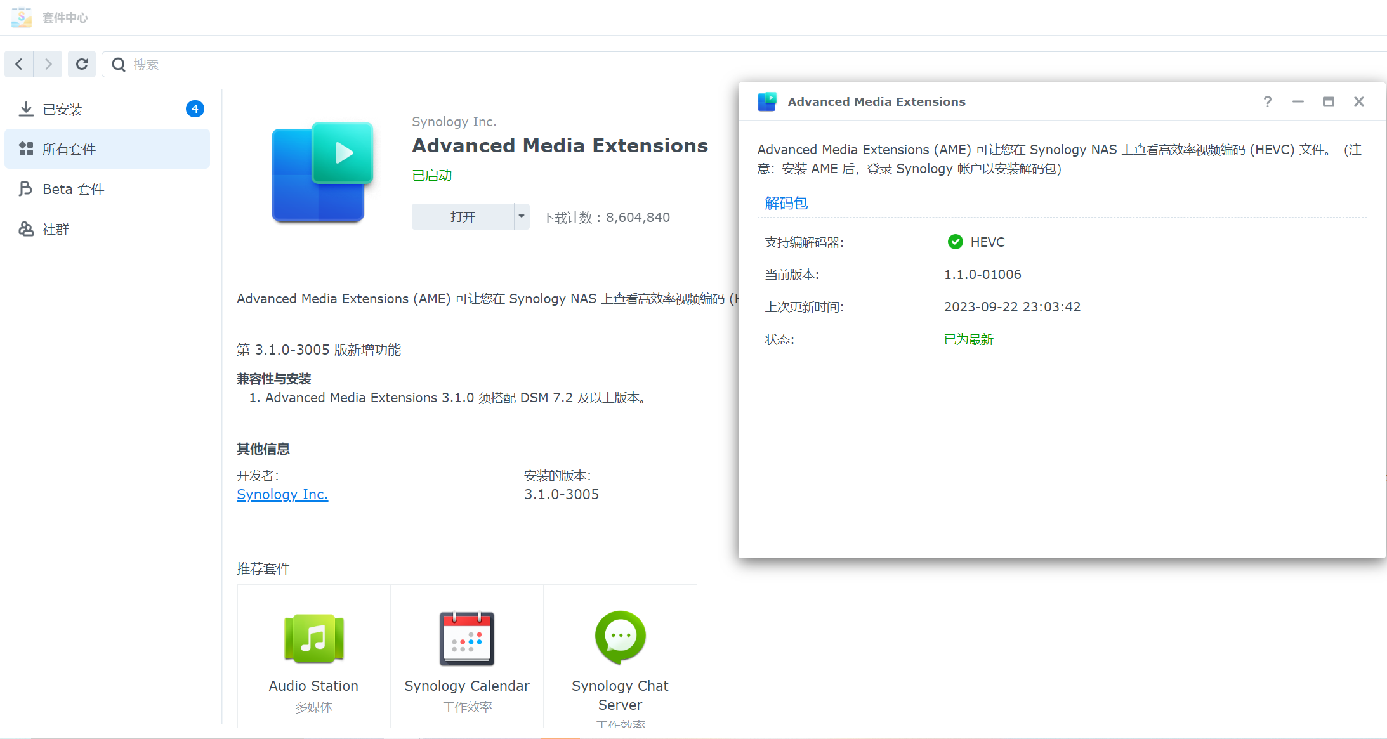This screenshot has width=1387, height=739.
Task: Click the 兼容性与安装 heading
Action: click(x=273, y=379)
